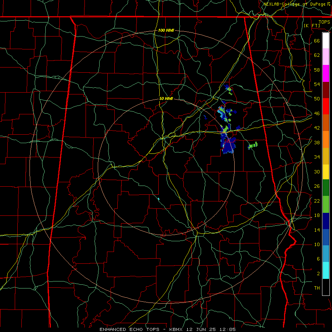Click the "62" legend value

click(x=317, y=55)
